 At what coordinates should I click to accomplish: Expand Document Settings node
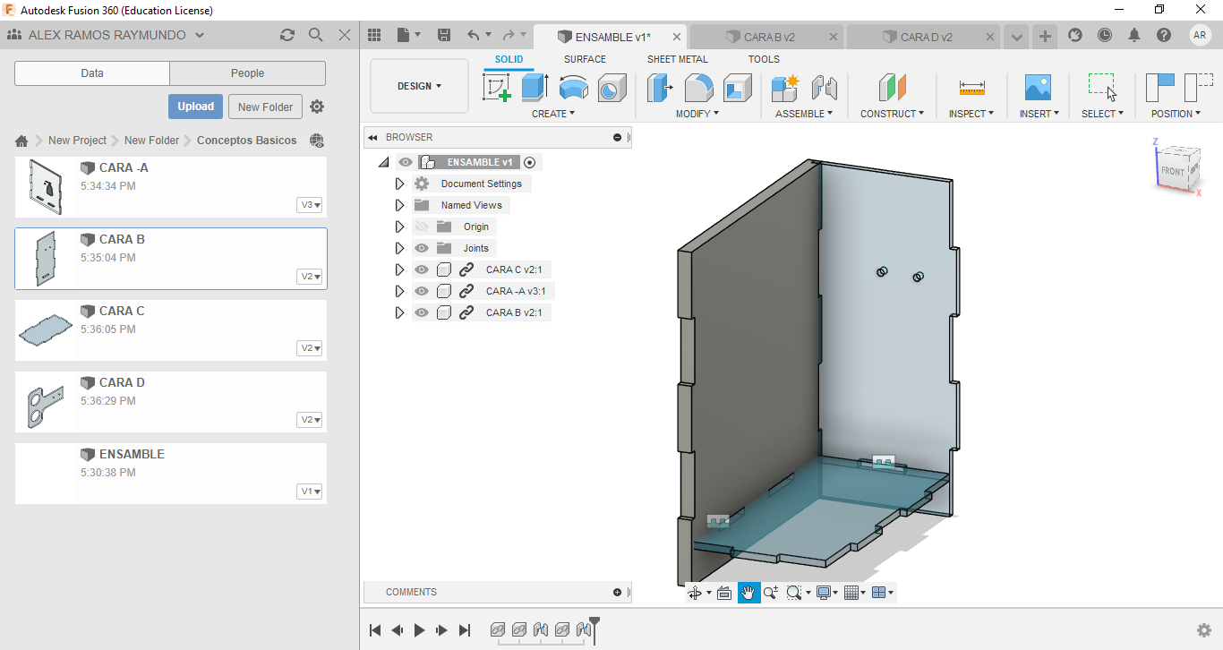click(x=399, y=184)
